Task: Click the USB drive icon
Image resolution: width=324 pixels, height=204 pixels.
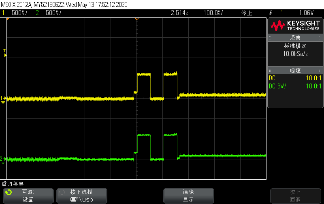Action: (x=74, y=200)
